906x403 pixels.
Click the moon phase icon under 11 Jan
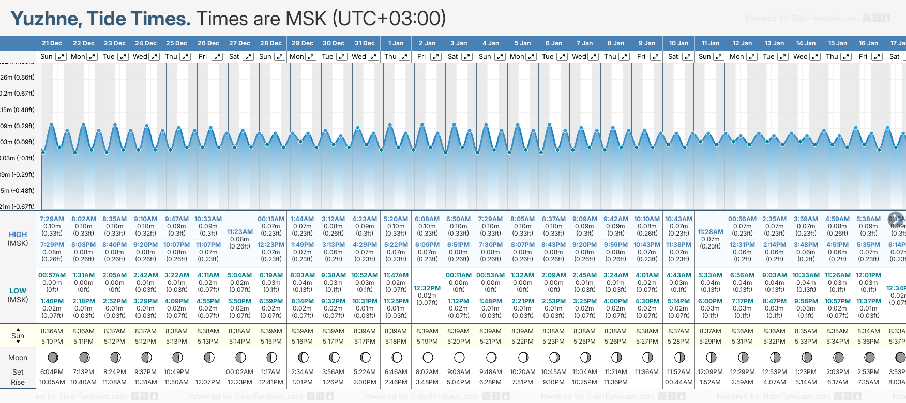coord(711,357)
